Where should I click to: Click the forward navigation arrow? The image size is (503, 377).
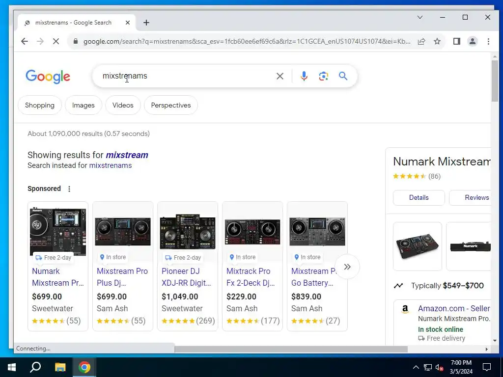(40, 41)
